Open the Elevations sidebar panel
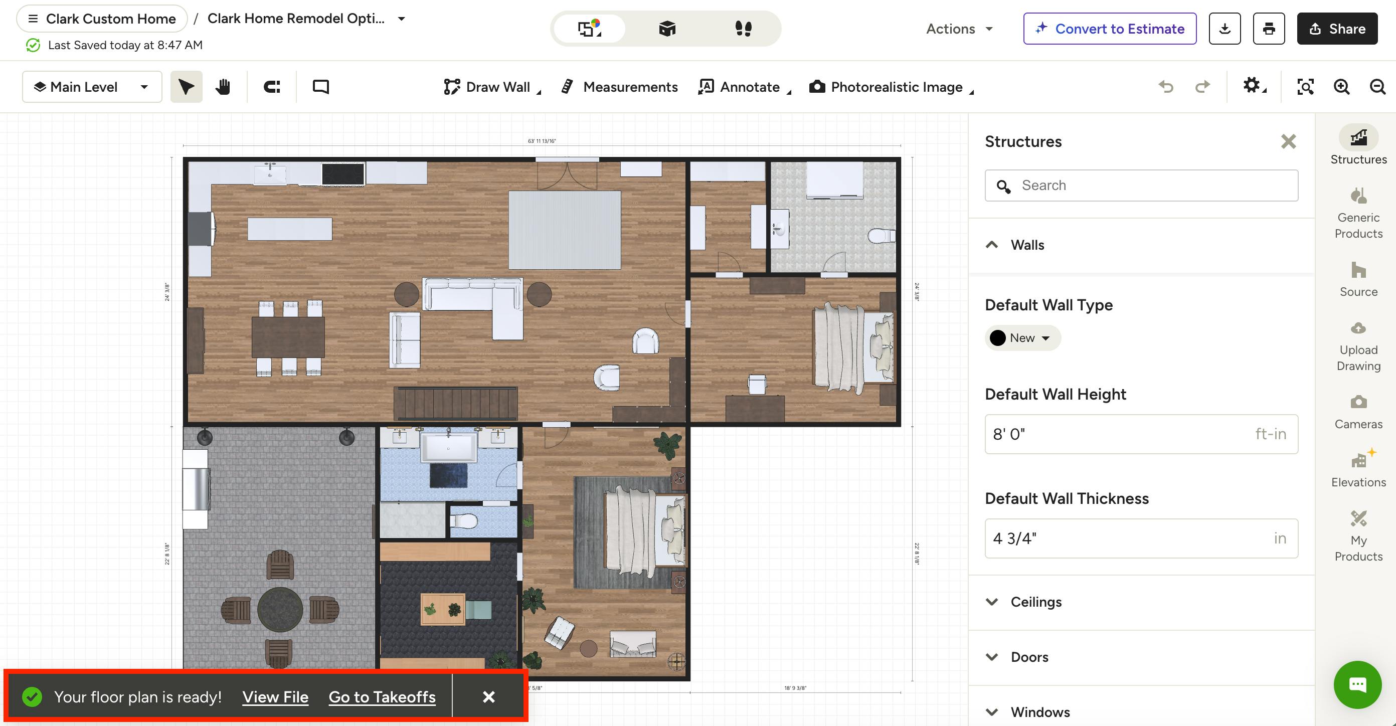Screen dimensions: 1396x726 point(1358,469)
